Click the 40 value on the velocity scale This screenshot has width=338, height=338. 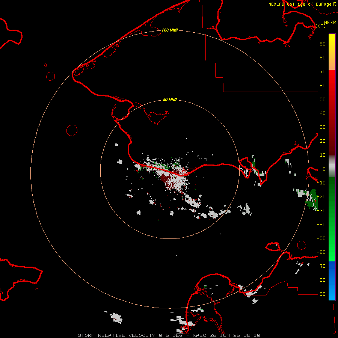[x=323, y=113]
